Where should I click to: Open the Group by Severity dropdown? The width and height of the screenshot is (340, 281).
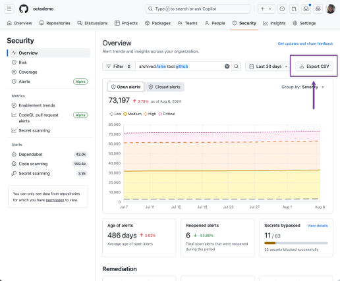[x=302, y=87]
